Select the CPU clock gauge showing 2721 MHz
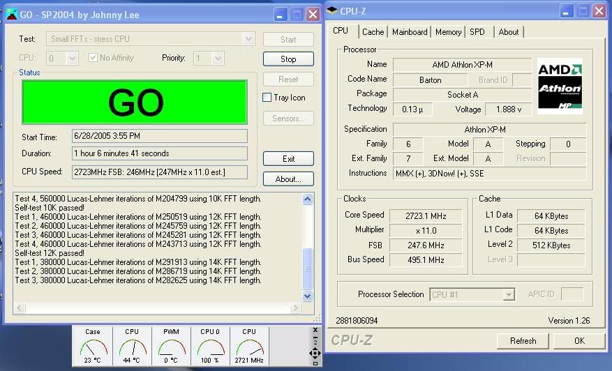This screenshot has height=371, width=612. [x=249, y=346]
